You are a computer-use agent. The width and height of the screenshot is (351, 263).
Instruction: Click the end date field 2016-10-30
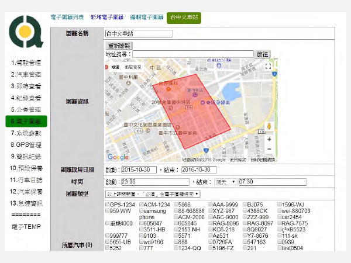click(199, 169)
